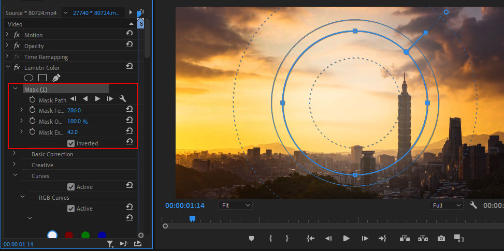The width and height of the screenshot is (504, 251).
Task: Select the red channel curve swatch
Action: tap(69, 235)
